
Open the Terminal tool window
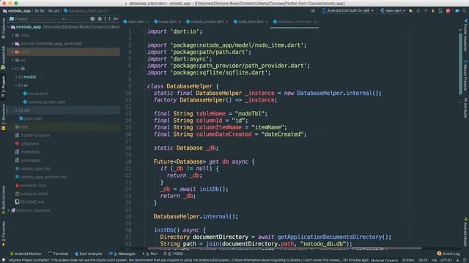[x=59, y=254]
